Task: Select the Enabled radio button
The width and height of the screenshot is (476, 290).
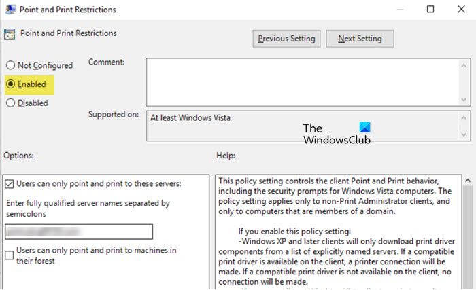Action: pyautogui.click(x=10, y=84)
